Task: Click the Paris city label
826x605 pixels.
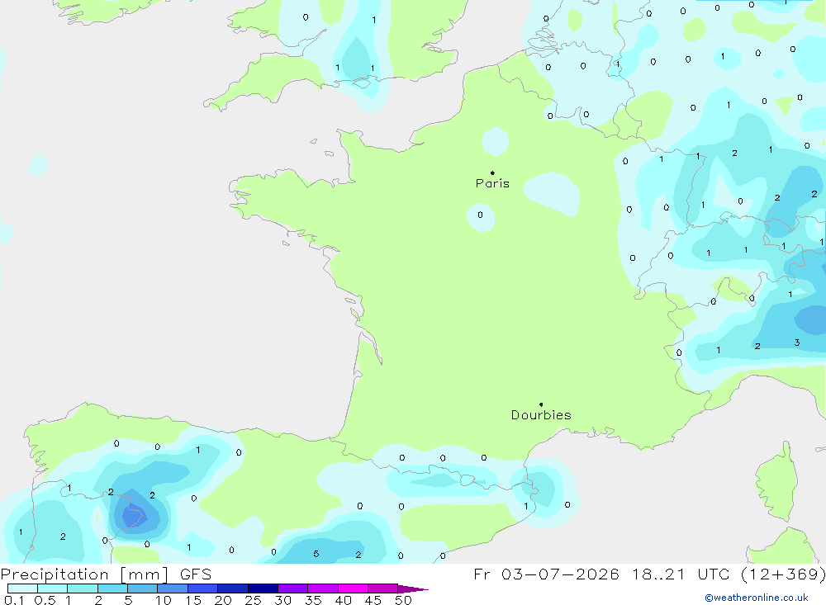Action: point(492,183)
